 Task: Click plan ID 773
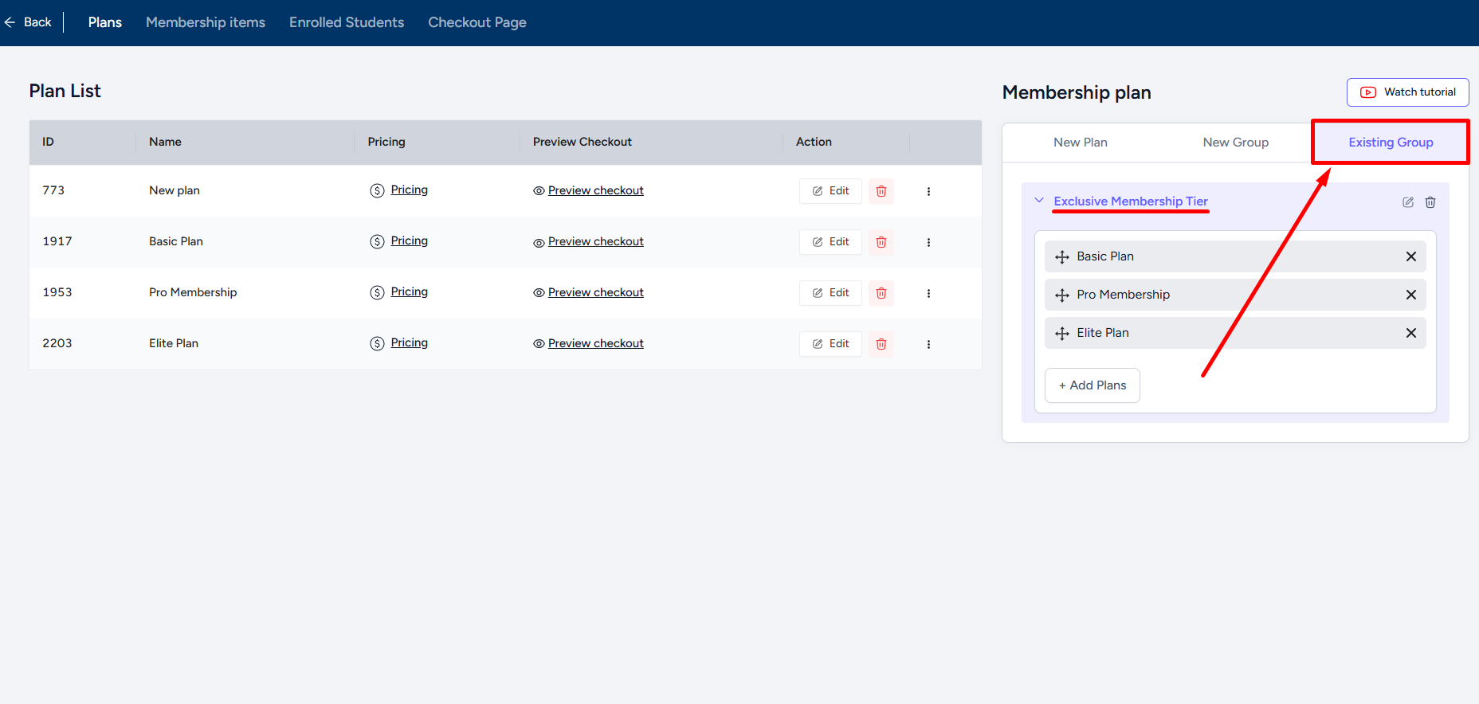[53, 190]
